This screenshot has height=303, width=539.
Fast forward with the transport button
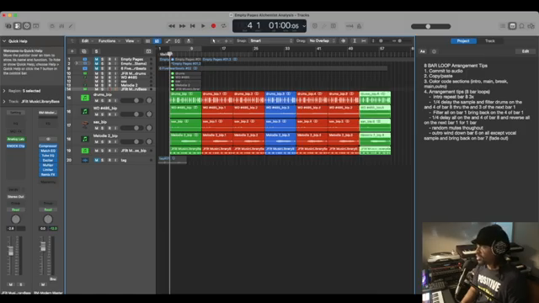click(x=182, y=26)
